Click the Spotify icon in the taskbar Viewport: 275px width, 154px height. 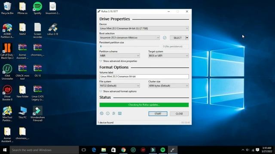[x=163, y=150]
